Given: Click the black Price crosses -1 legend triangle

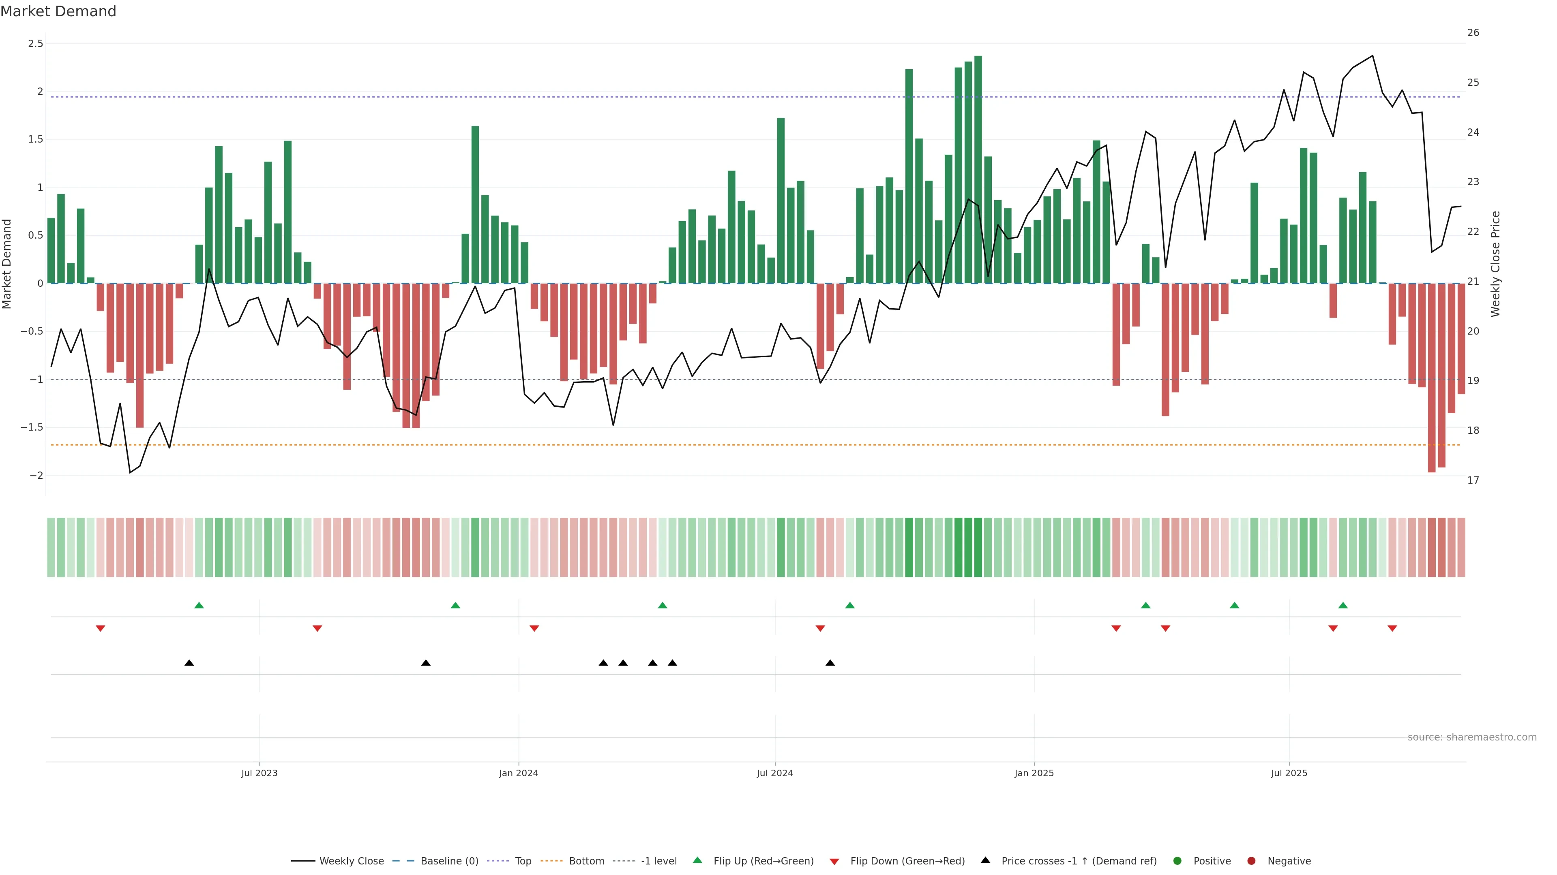Looking at the screenshot, I should point(985,860).
